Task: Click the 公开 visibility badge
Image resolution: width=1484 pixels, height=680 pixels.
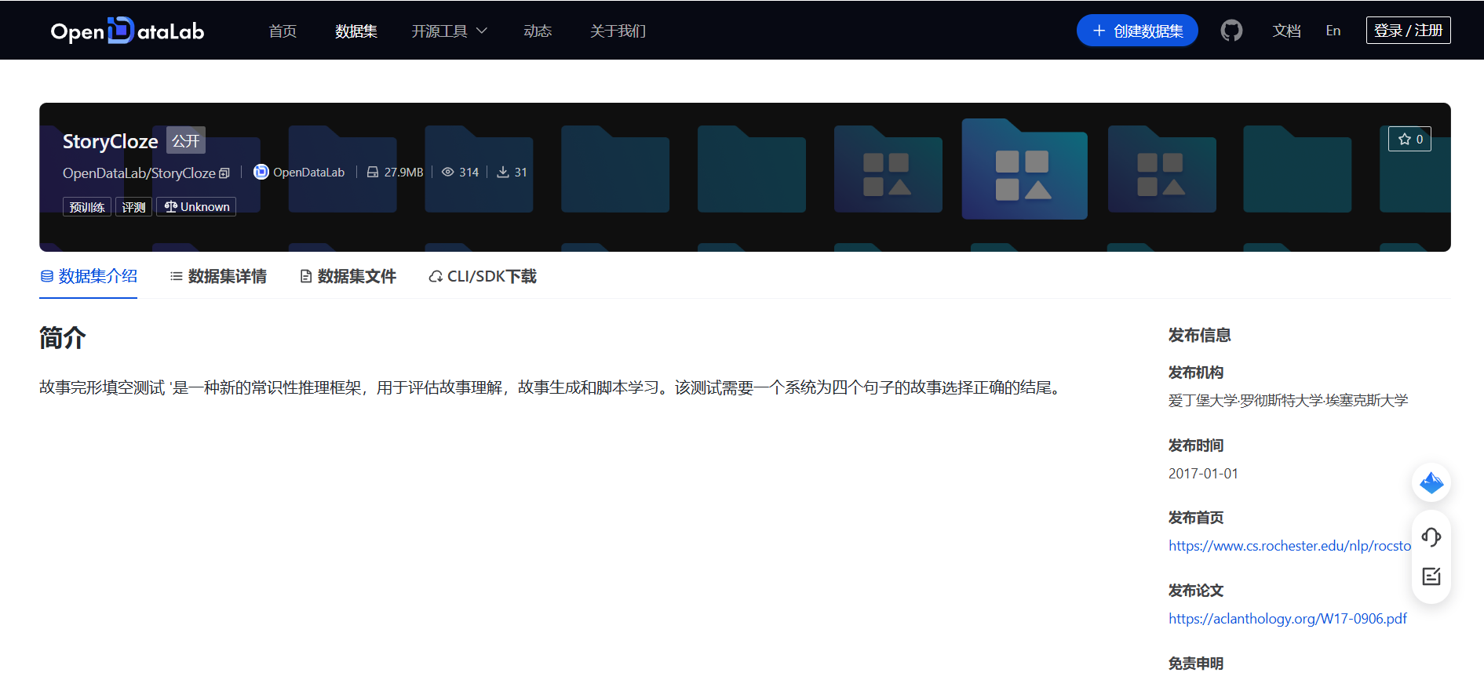Action: 186,140
